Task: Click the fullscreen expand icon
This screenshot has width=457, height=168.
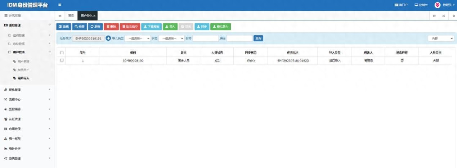Action: pos(444,16)
